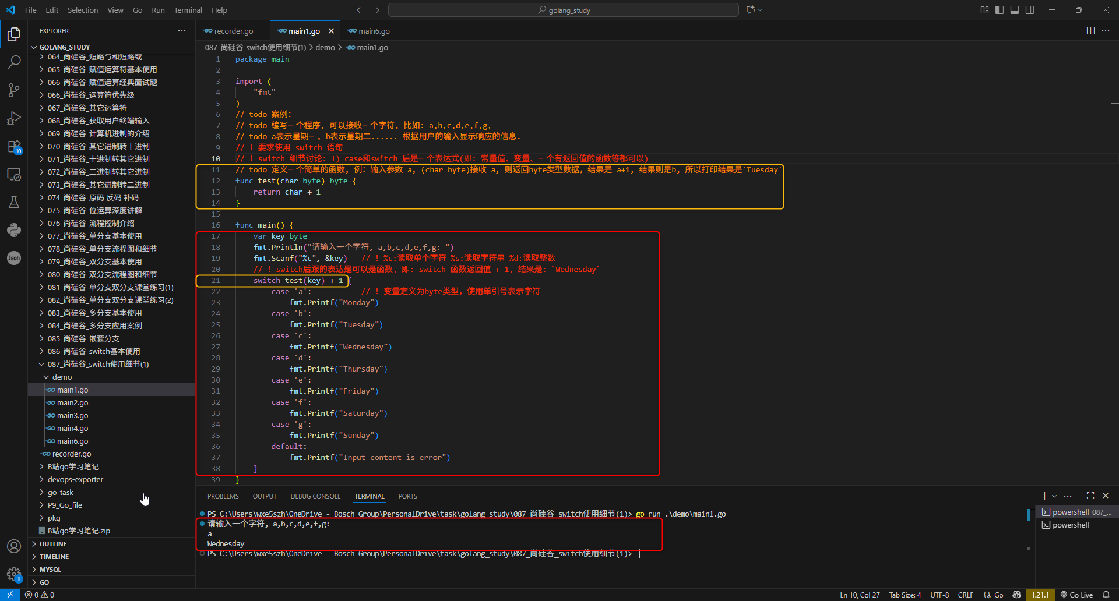Maximize the terminal panel size
1119x601 pixels.
pyautogui.click(x=1090, y=496)
